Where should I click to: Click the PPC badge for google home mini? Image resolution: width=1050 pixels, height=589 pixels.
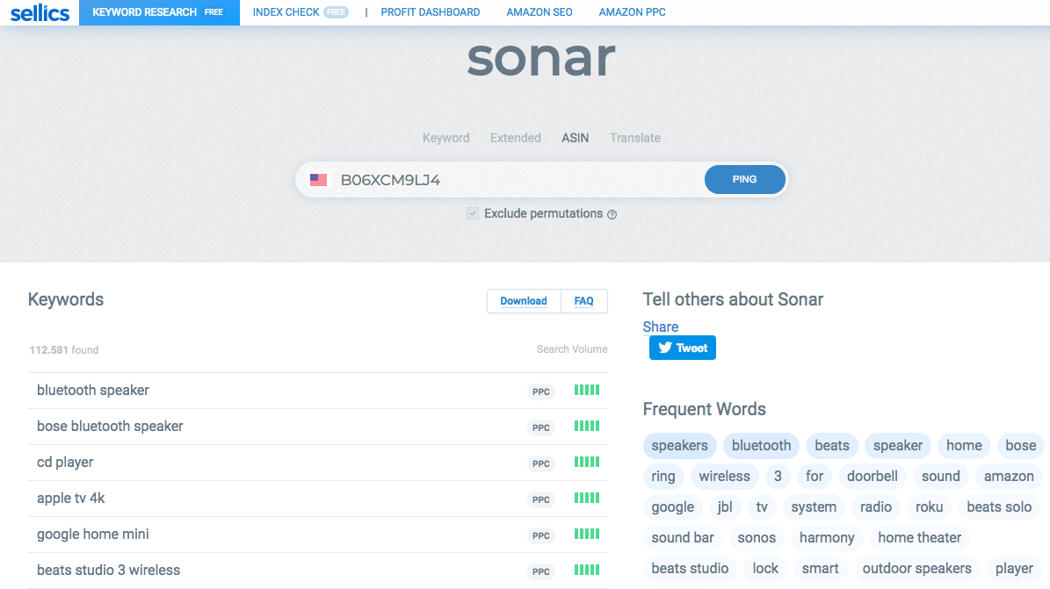541,535
